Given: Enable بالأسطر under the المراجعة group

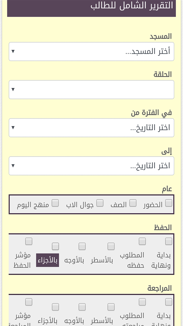Looking at the screenshot, I should (x=111, y=306).
